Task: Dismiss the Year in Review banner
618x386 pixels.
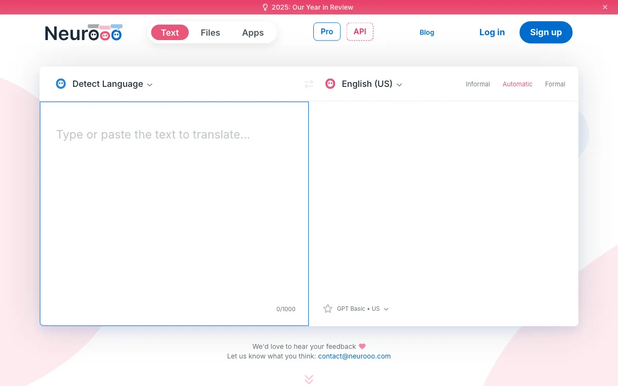Action: click(x=605, y=7)
